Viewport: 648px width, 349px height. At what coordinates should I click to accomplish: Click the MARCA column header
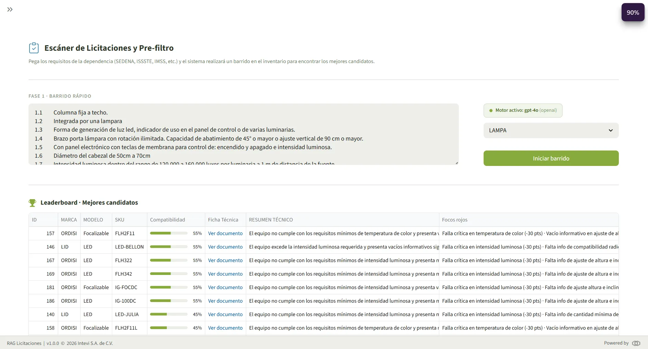69,220
